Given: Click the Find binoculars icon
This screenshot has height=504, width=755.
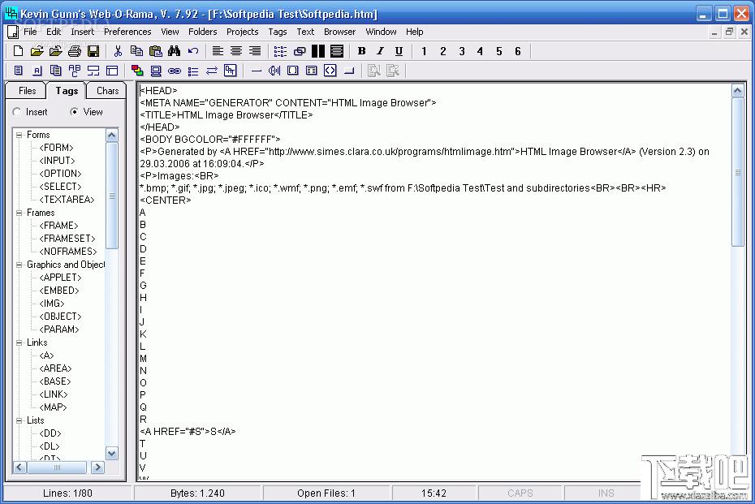Looking at the screenshot, I should point(175,51).
